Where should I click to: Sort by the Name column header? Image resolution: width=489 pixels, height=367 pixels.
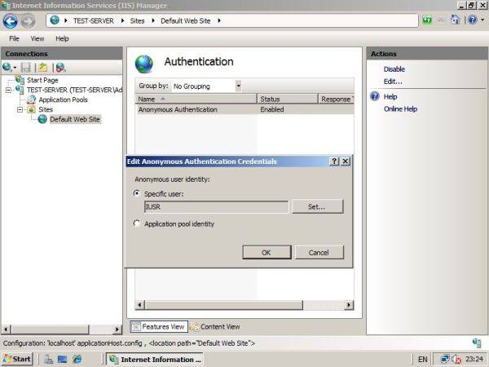click(196, 99)
